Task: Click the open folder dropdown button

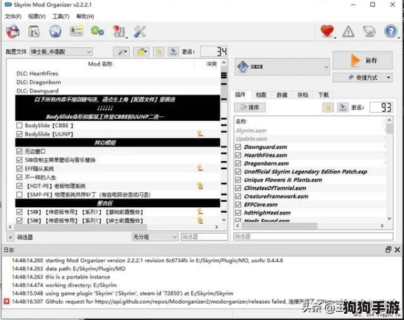Action: (x=141, y=52)
